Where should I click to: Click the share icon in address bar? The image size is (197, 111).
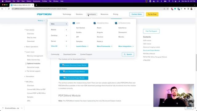tap(164, 9)
